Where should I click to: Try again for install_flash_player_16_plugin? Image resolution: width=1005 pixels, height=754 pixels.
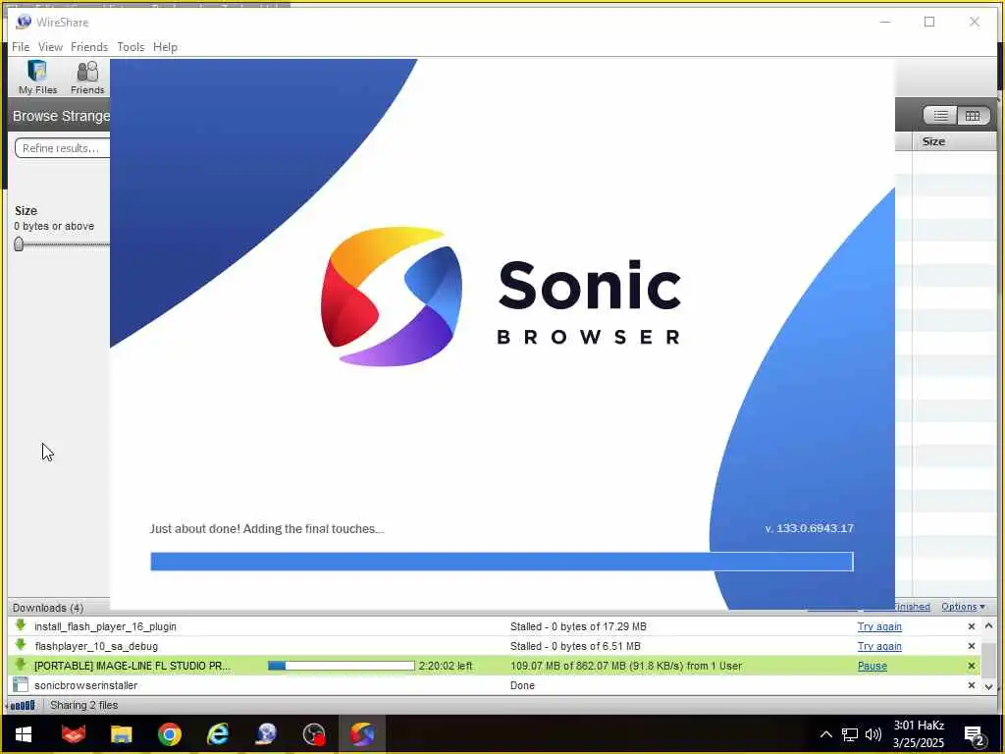[879, 626]
